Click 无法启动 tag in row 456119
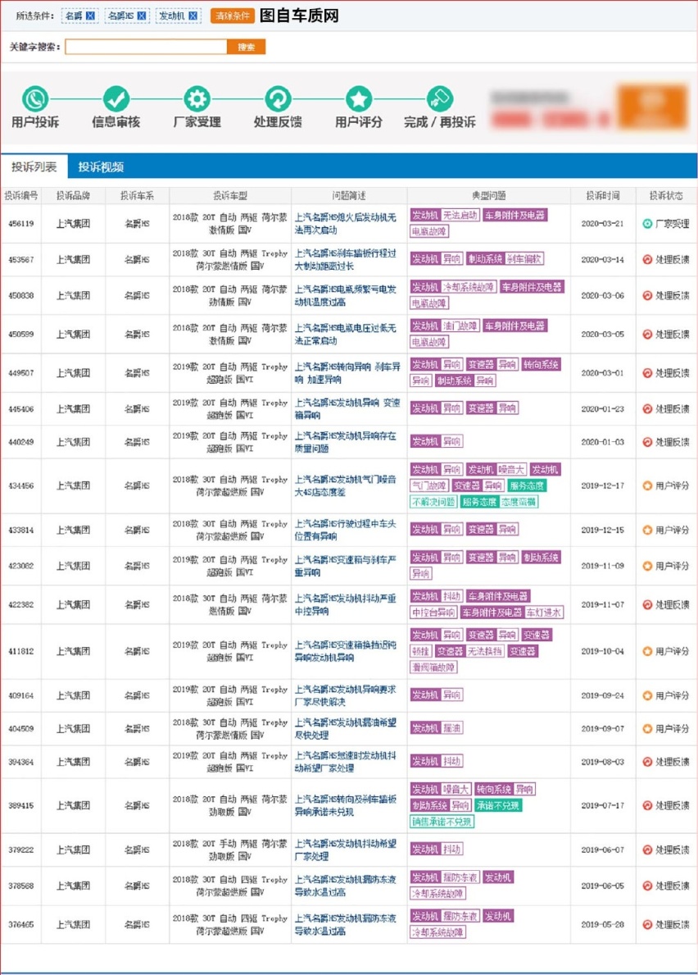Screen dimensions: 698x975 pyautogui.click(x=460, y=215)
